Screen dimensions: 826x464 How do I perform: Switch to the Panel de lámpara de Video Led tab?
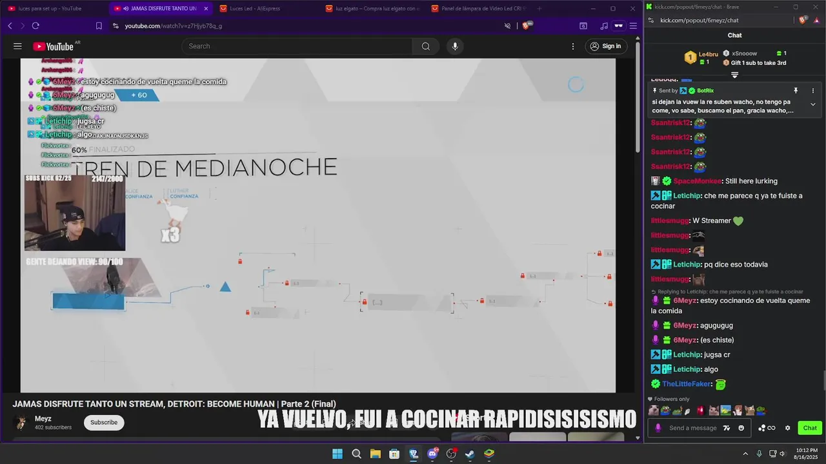[x=478, y=8]
